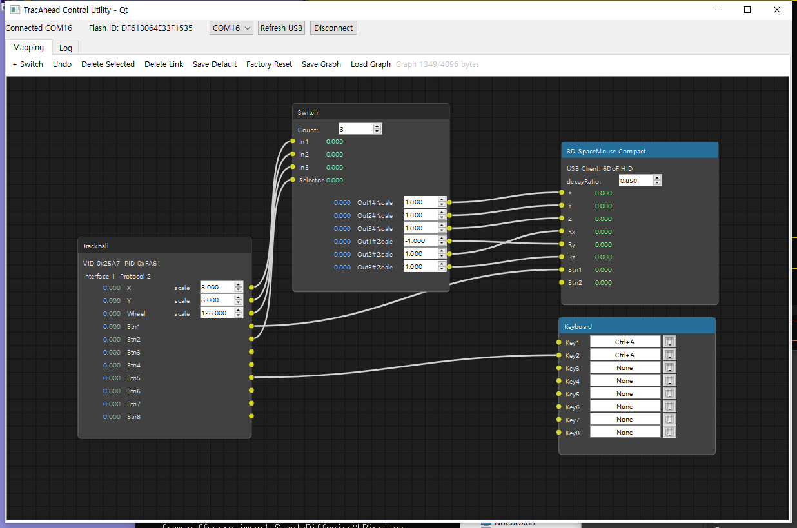Image resolution: width=797 pixels, height=528 pixels.
Task: Click the TracAhead app icon in title bar
Action: (x=15, y=10)
